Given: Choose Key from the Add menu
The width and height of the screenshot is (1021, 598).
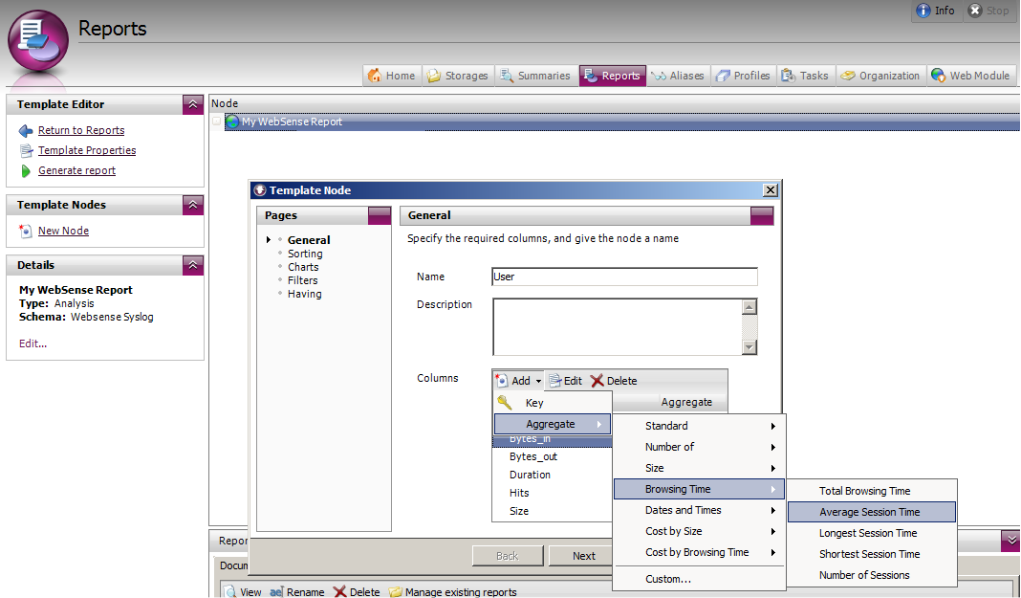Looking at the screenshot, I should [553, 403].
